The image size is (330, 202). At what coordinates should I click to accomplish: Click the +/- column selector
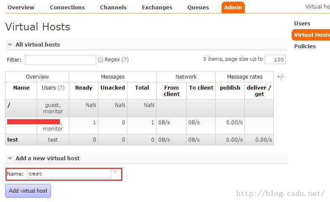281,76
